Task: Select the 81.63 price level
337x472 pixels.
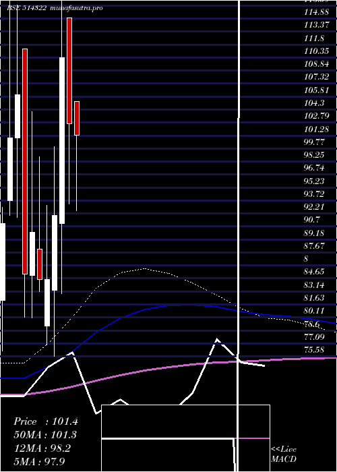Action: click(314, 298)
